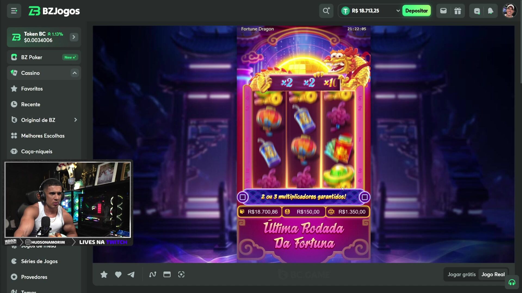Click the Provedores icon
The width and height of the screenshot is (522, 293).
click(x=14, y=277)
